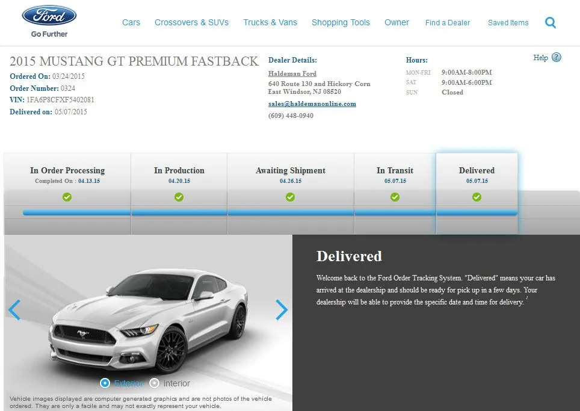Image resolution: width=580 pixels, height=411 pixels.
Task: Click the SAT hours 9:00AM-6:00PM
Action: (466, 82)
